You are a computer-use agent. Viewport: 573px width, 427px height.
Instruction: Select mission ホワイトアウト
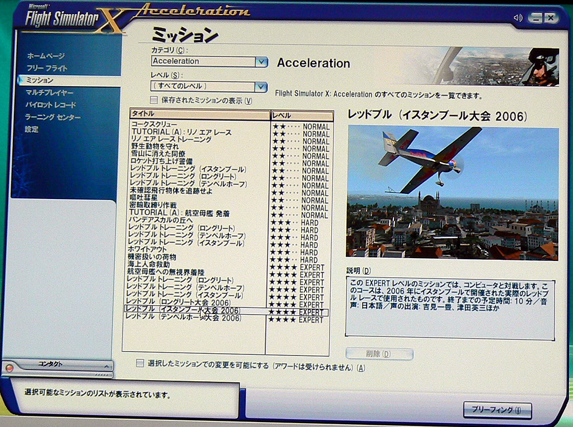click(147, 249)
